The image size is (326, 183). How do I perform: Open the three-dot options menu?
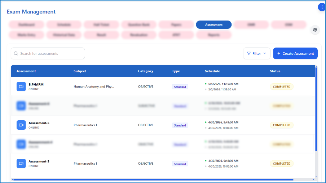(x=322, y=7)
